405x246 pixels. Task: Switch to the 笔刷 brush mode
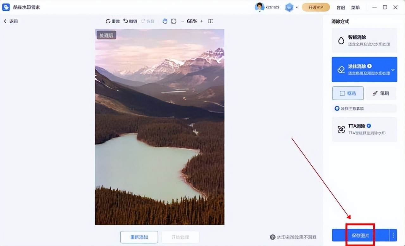click(381, 93)
